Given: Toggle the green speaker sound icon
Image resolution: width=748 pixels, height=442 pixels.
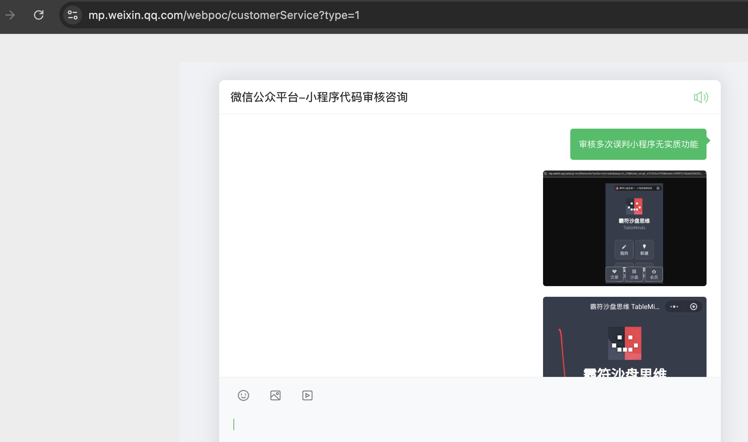Looking at the screenshot, I should click(x=701, y=97).
